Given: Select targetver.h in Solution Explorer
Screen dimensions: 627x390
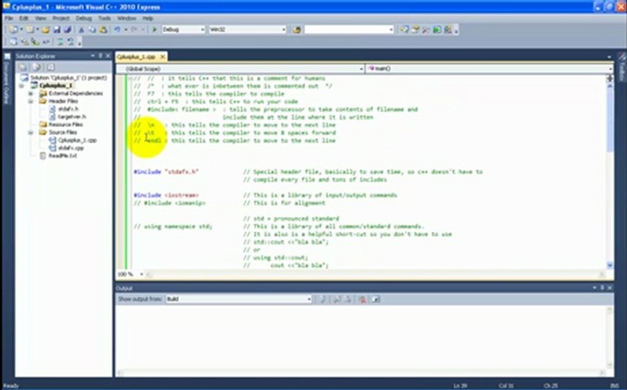Looking at the screenshot, I should (x=72, y=117).
